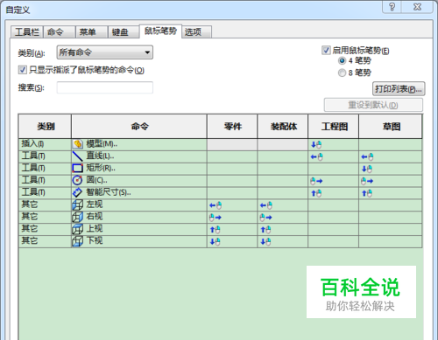This screenshot has height=340, width=438.
Task: Toggle 只显示指派了鼠标笔势的命令 checkbox
Action: click(23, 70)
